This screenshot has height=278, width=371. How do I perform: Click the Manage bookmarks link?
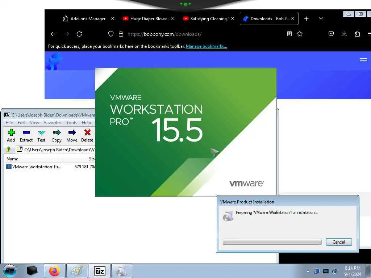(206, 46)
